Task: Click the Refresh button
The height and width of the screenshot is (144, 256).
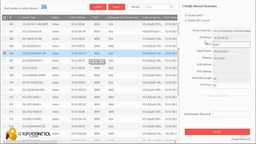Action: click(x=135, y=7)
